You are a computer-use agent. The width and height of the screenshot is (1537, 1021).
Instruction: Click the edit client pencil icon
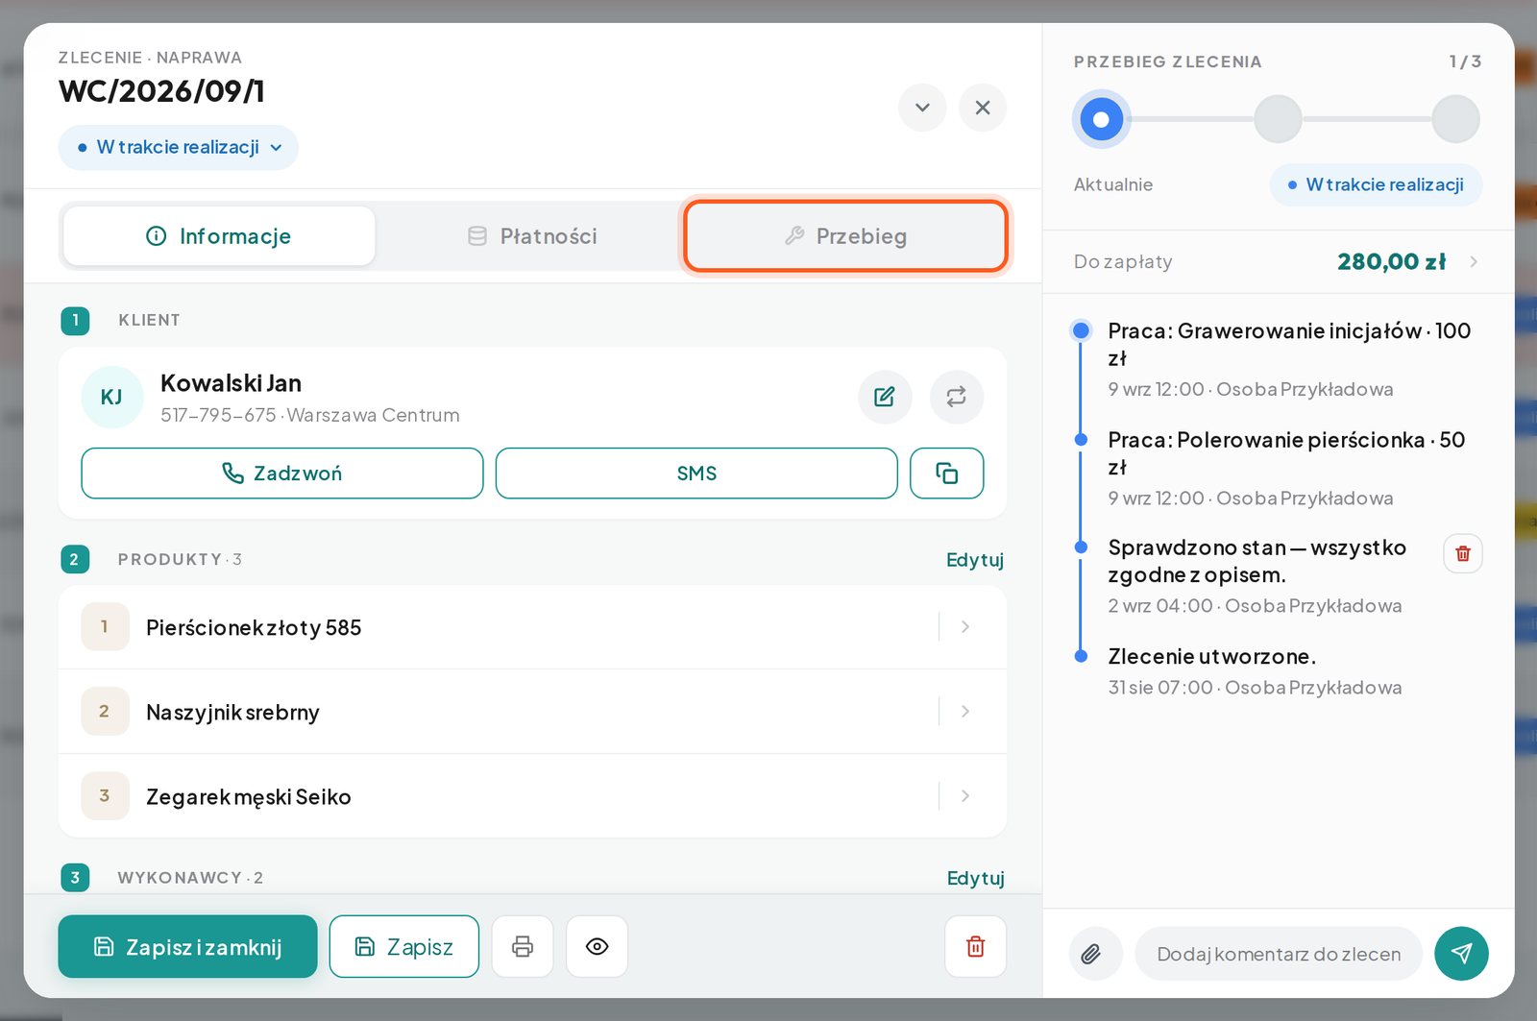(x=885, y=397)
